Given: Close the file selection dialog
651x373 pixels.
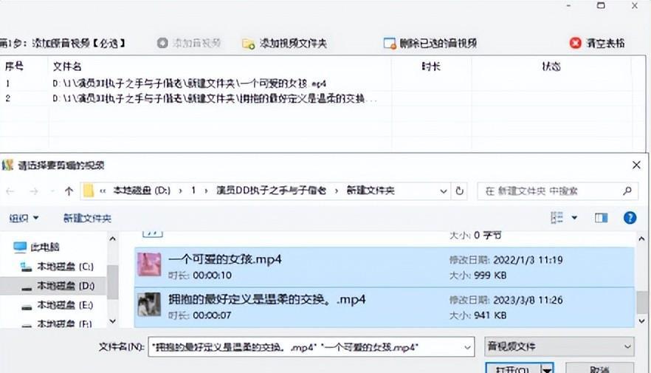Looking at the screenshot, I should (x=636, y=165).
